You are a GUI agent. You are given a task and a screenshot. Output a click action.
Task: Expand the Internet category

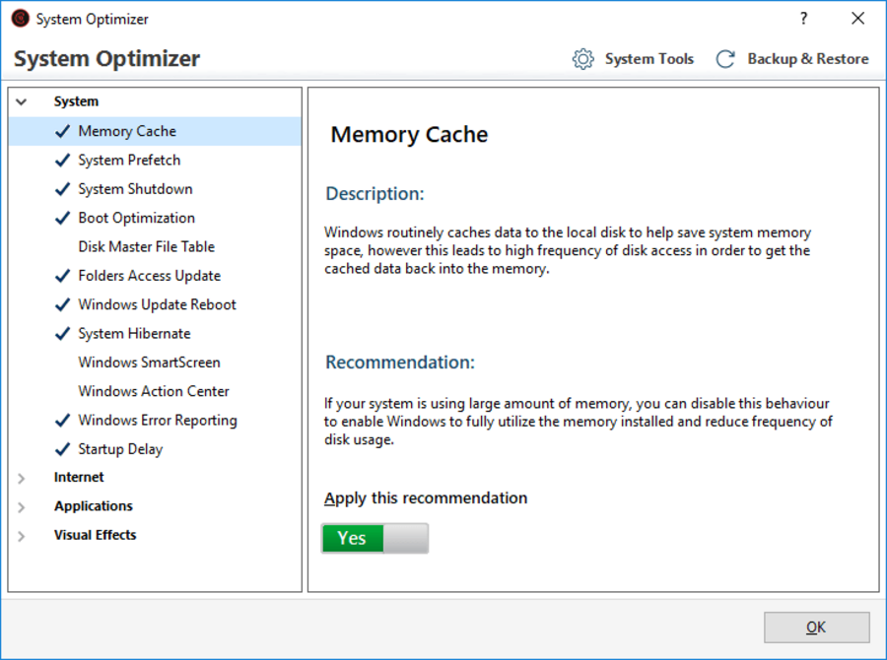point(22,478)
